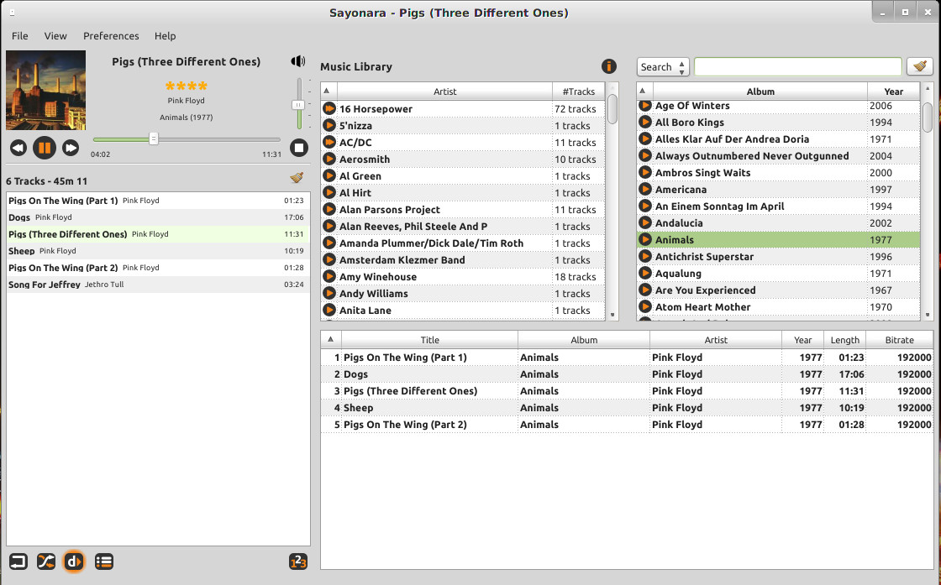
Task: Play the Are You Experienced album icon
Action: (x=645, y=290)
